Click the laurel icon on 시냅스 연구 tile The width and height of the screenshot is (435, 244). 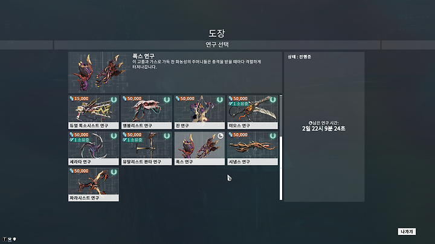(x=272, y=136)
